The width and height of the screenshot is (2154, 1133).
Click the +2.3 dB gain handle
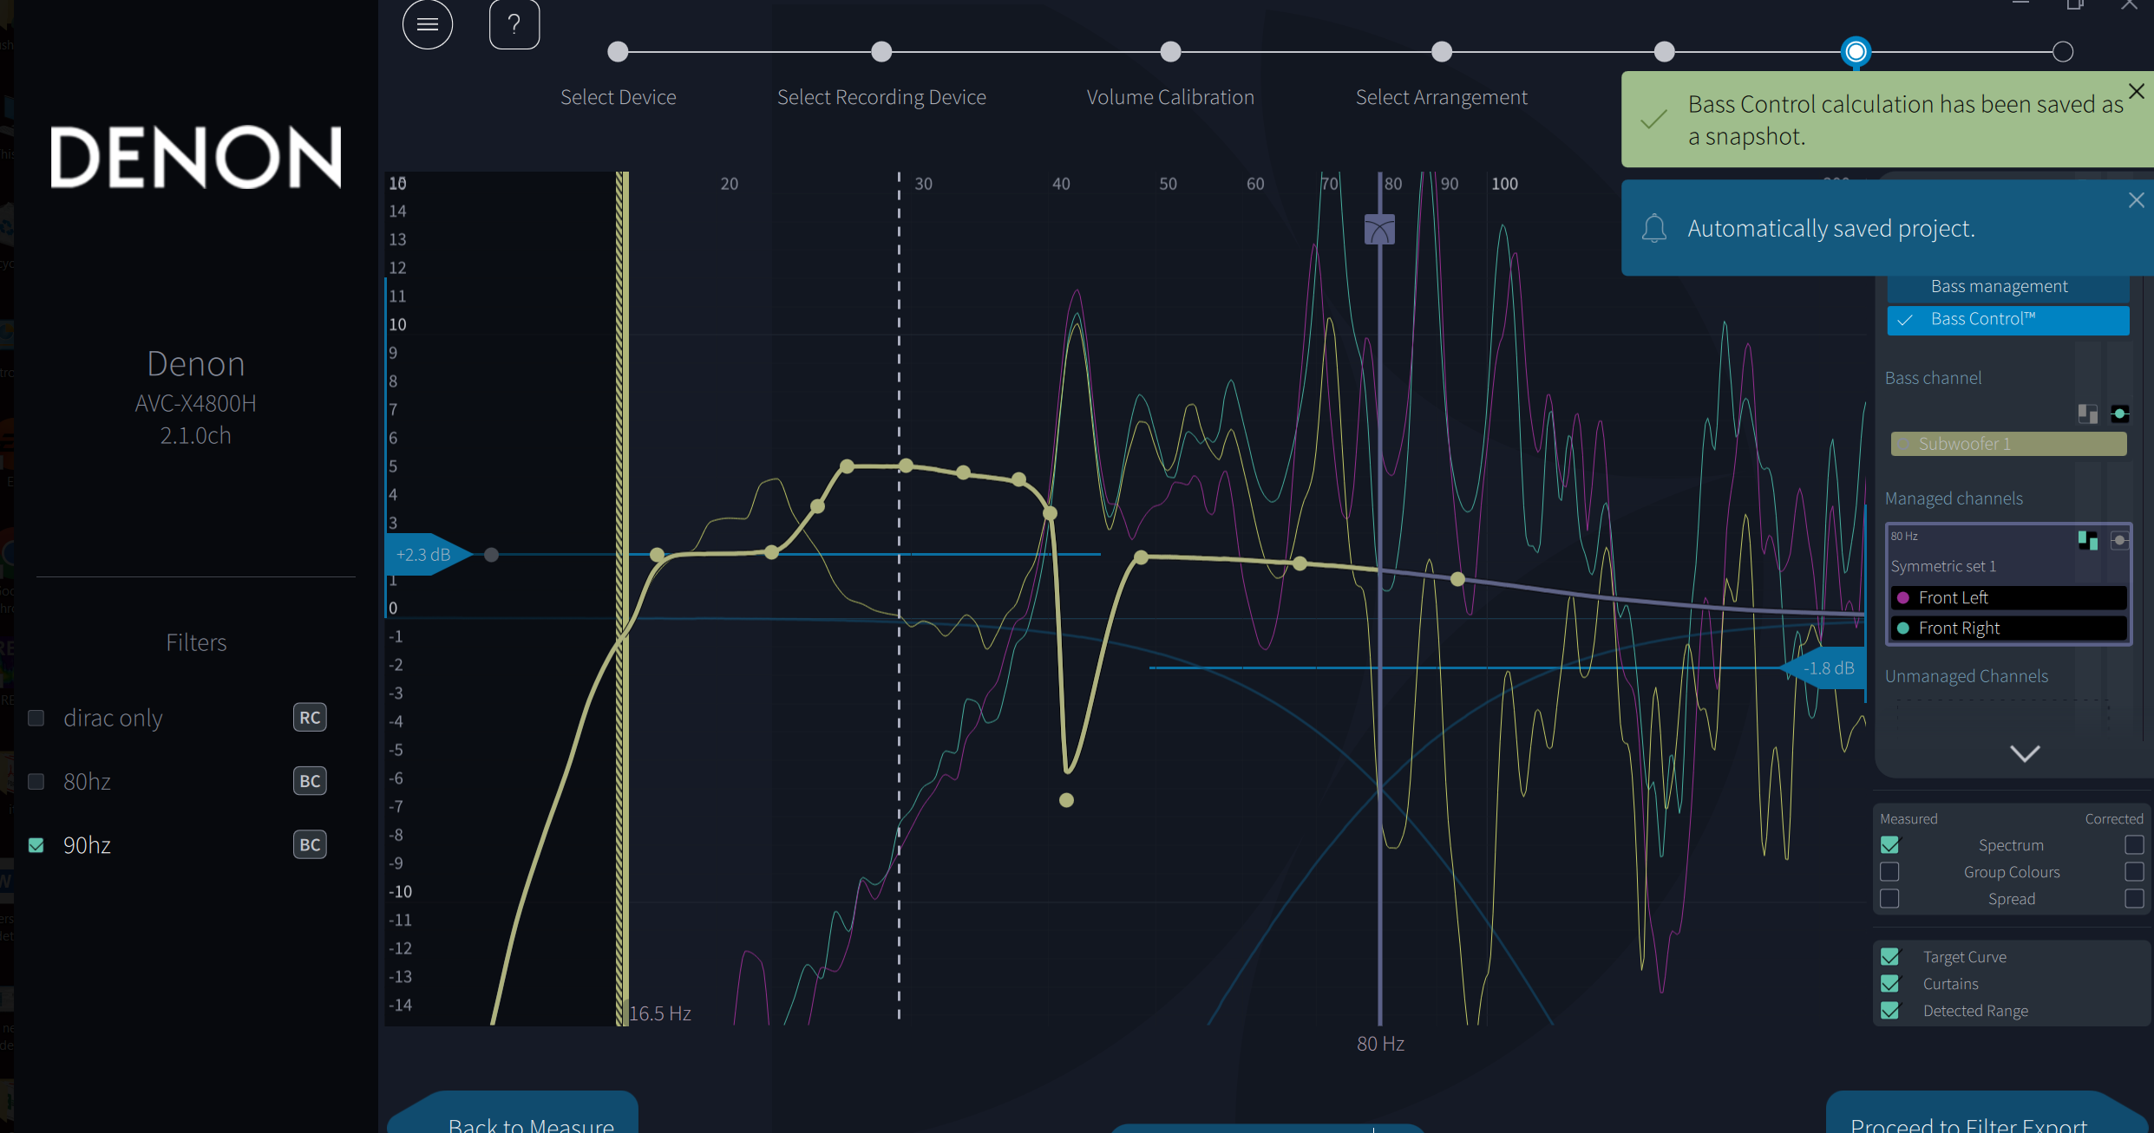(429, 555)
